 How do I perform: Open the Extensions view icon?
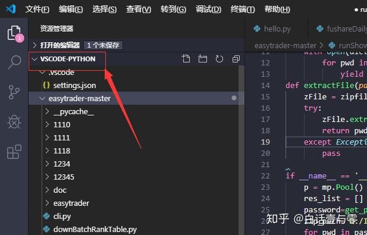[x=14, y=152]
